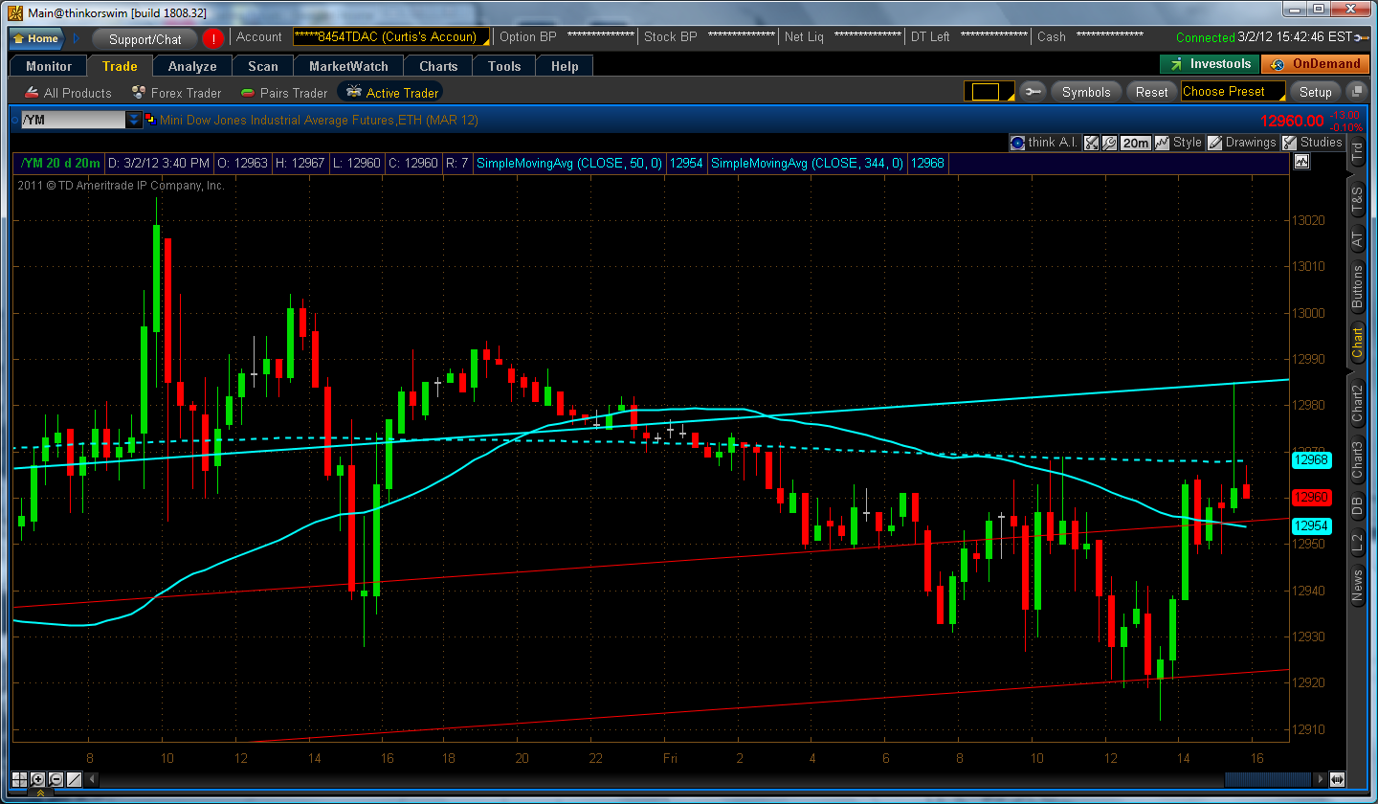Open the think A.I. tool

click(1044, 143)
